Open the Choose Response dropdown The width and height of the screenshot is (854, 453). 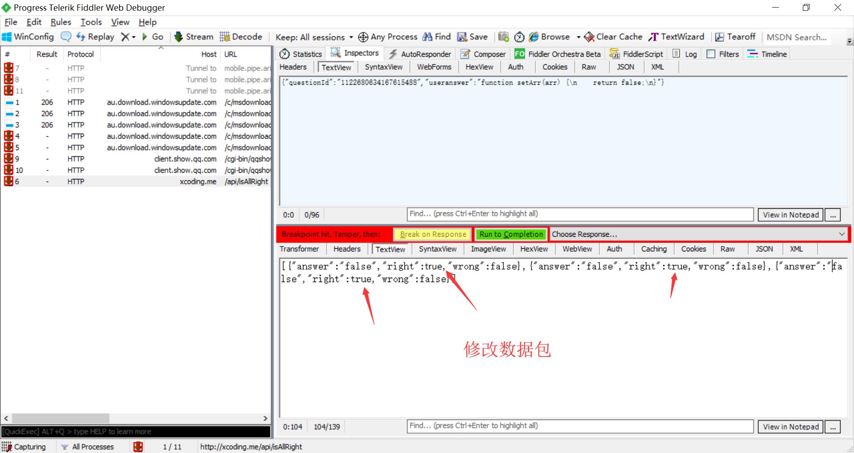click(x=698, y=234)
